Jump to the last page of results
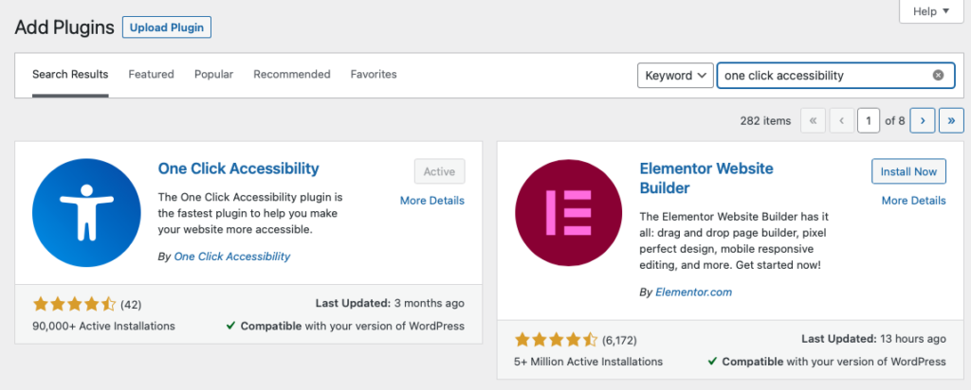Viewport: 971px width, 390px height. (x=951, y=121)
